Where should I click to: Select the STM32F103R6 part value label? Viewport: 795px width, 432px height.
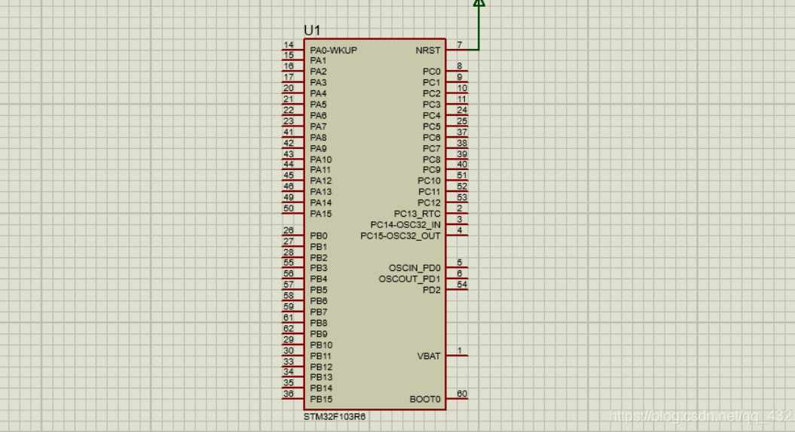335,417
